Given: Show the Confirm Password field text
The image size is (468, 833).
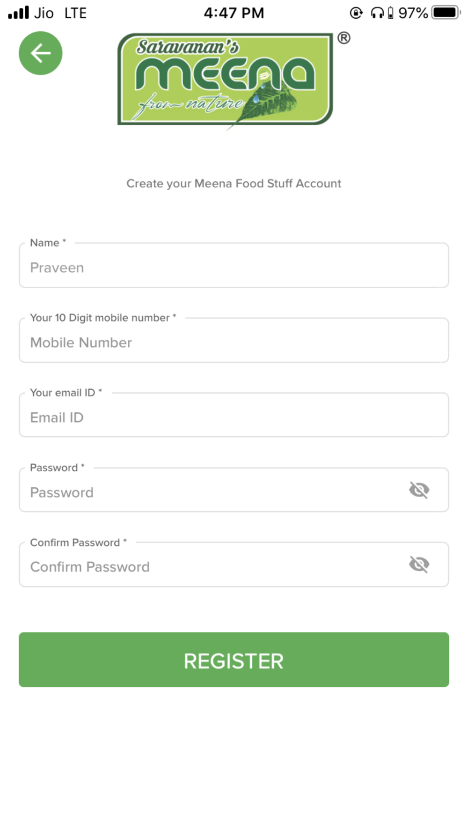Looking at the screenshot, I should [419, 564].
